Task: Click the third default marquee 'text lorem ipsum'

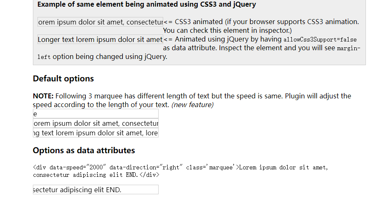Action: [96, 133]
